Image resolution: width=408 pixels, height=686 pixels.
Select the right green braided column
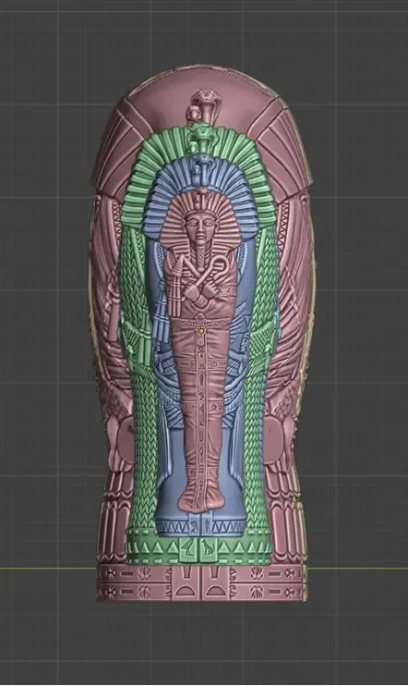pos(260,372)
